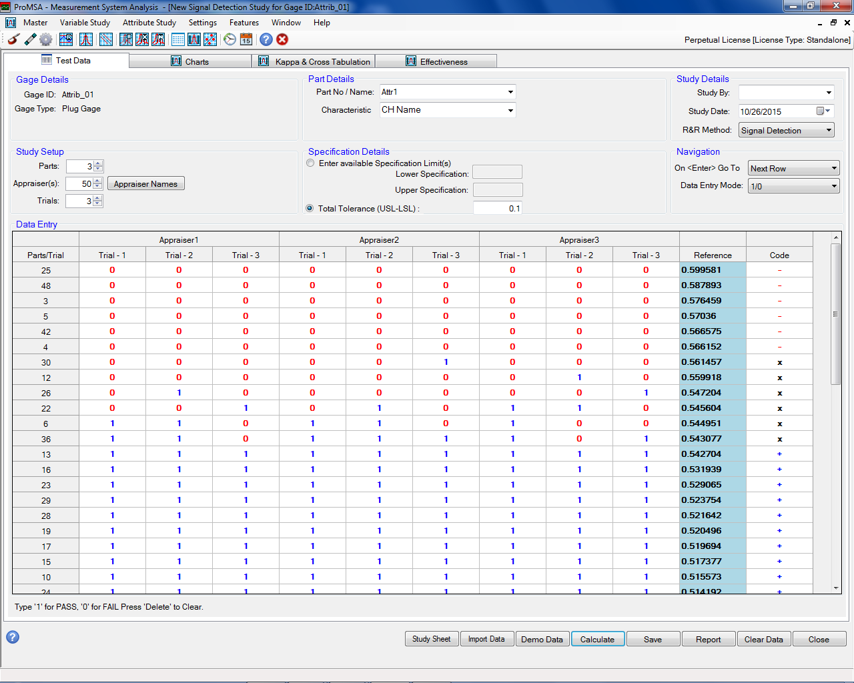Click the Appraiser(s) count stepper
The width and height of the screenshot is (854, 683).
tap(98, 183)
